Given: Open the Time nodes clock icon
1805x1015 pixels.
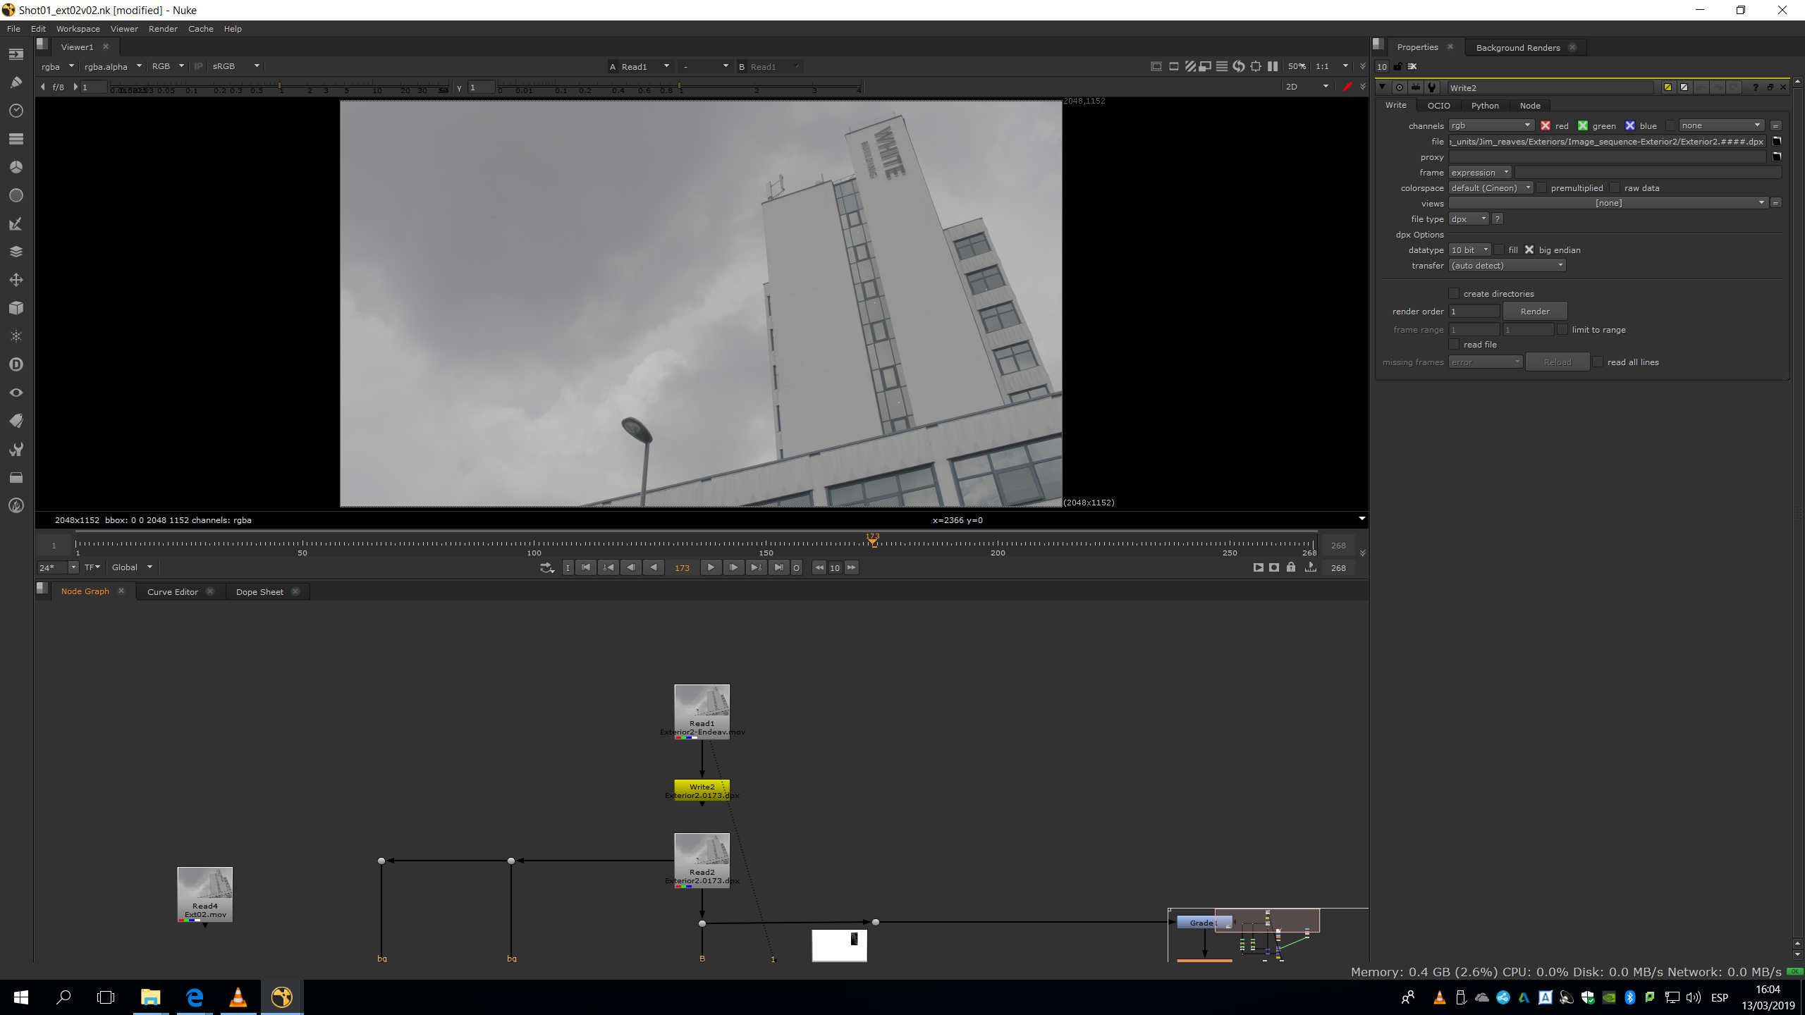Looking at the screenshot, I should tap(16, 111).
